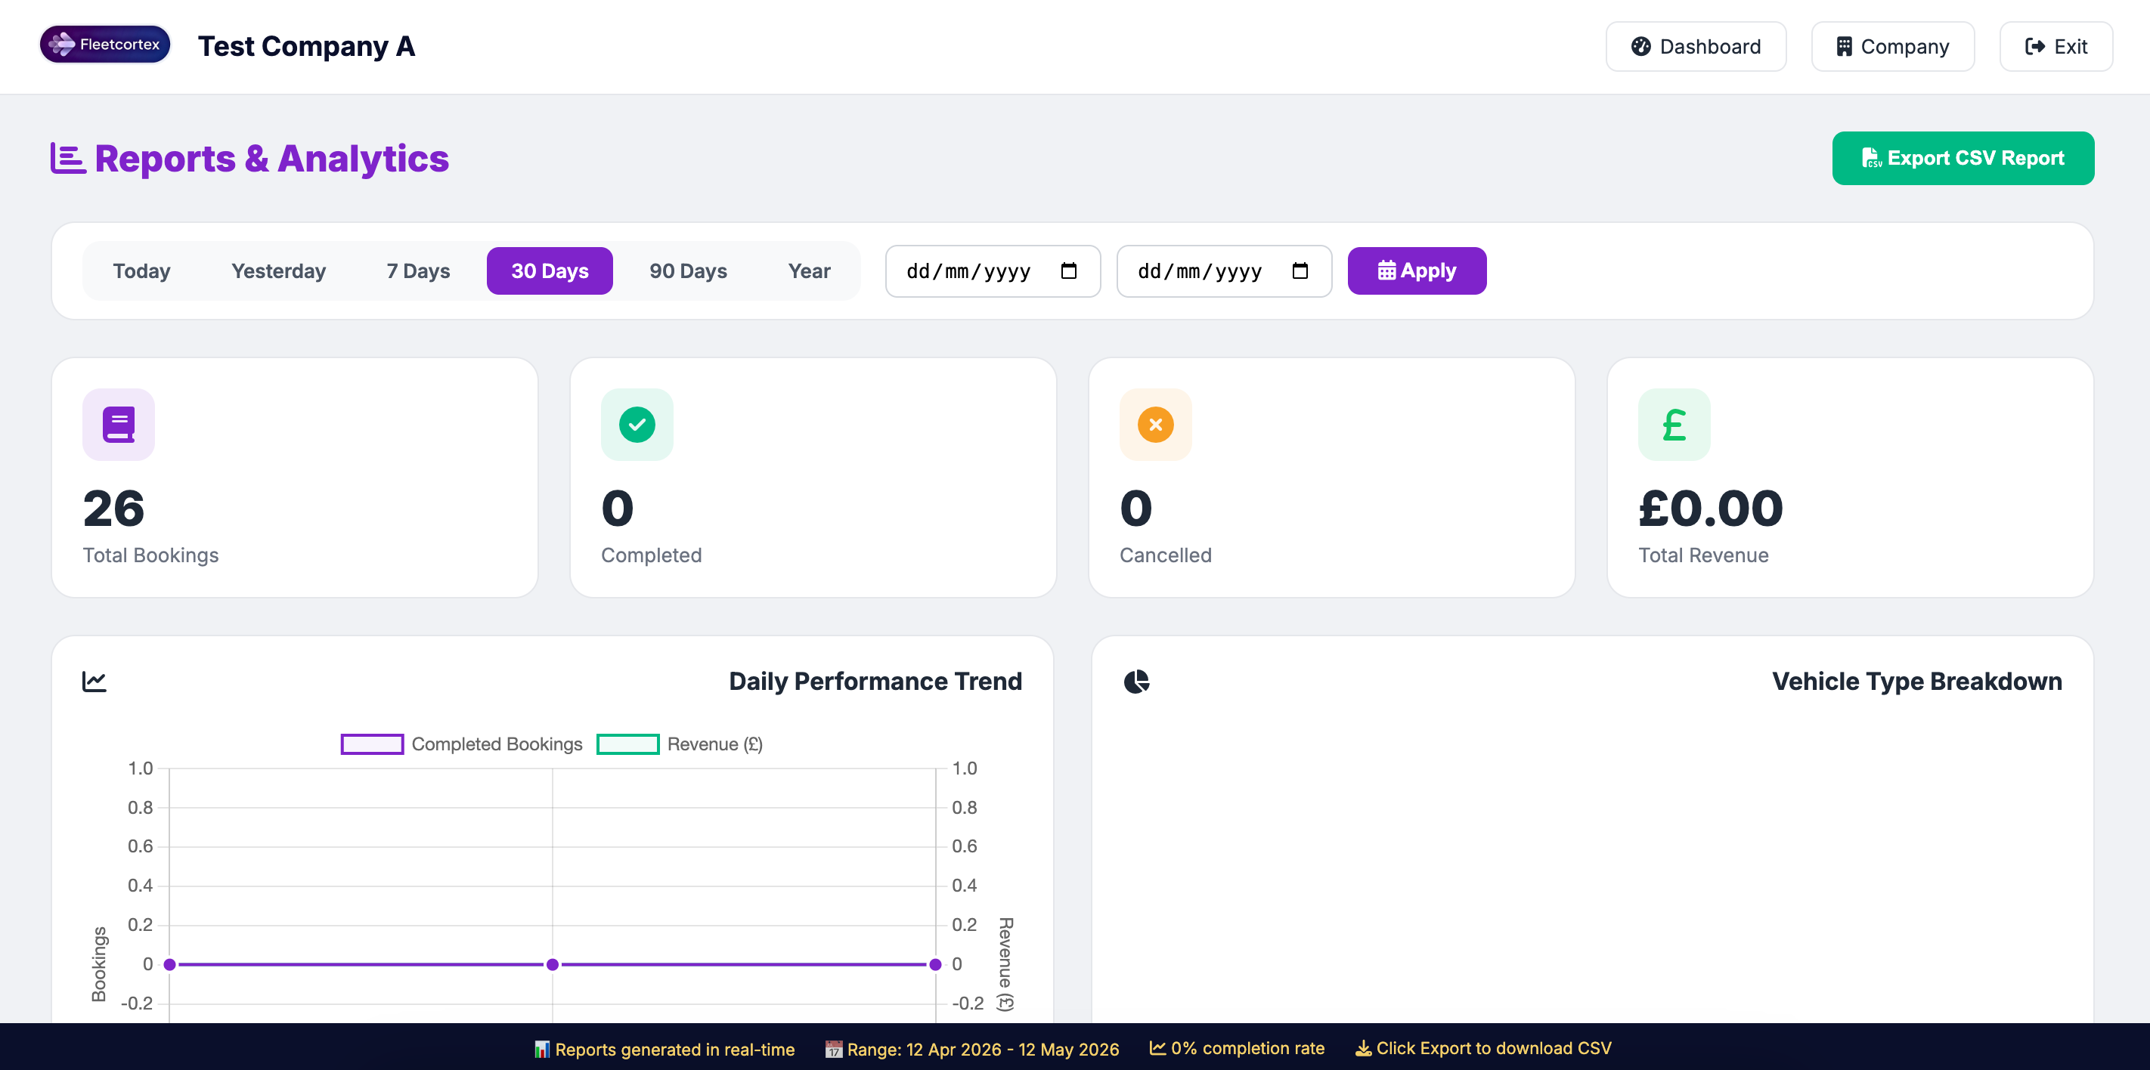Apply the custom date range
The height and width of the screenshot is (1070, 2150).
click(x=1417, y=271)
